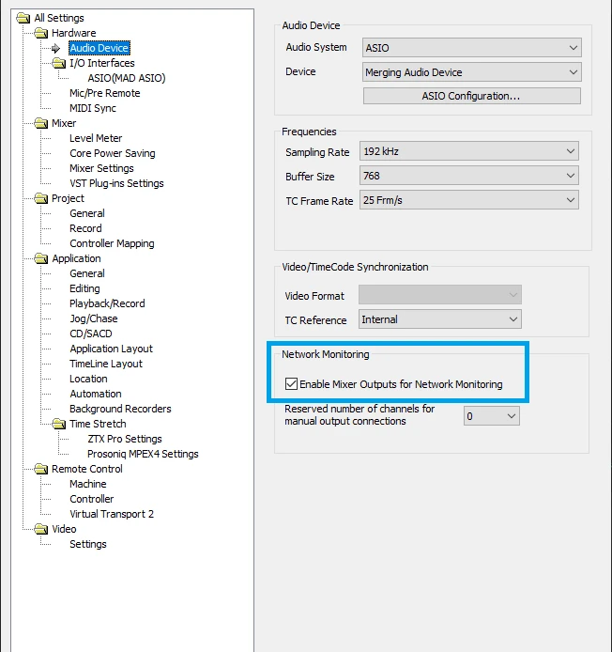Open Level Meter settings

coord(96,138)
